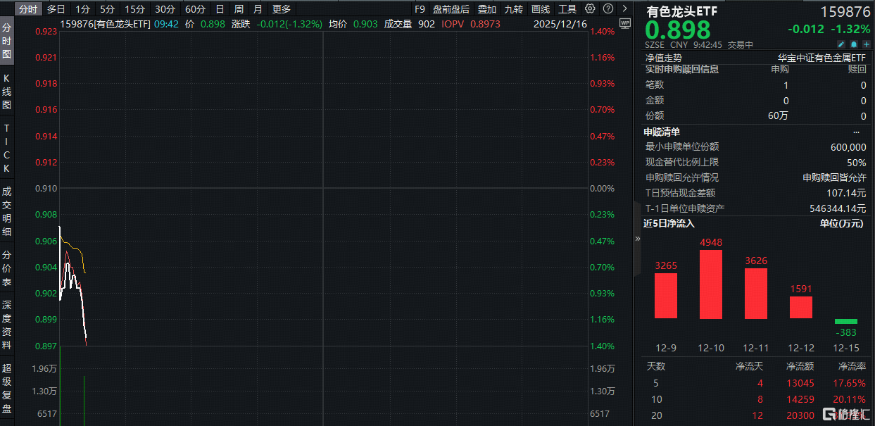
Task: Click the bell alert icon under the quote
Action: 853,44
